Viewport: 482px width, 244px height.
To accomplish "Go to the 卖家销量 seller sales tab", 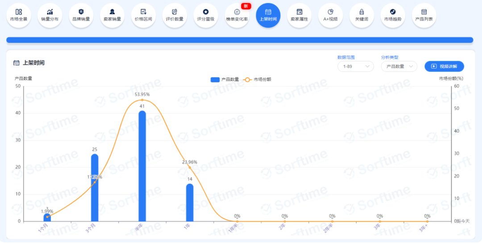I will click(x=112, y=16).
